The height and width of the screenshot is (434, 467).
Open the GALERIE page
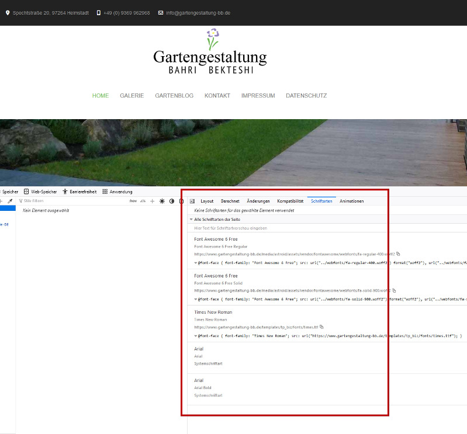tap(132, 96)
